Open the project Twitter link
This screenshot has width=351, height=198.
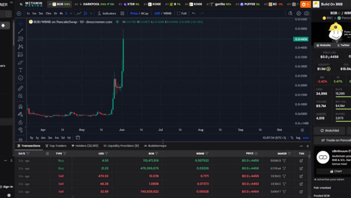(x=343, y=45)
